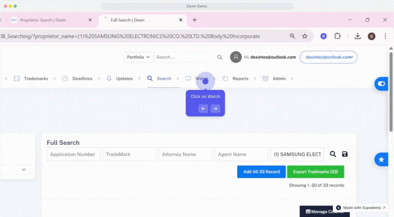Click the page vertical scrollbar
394x217 pixels.
point(391,91)
